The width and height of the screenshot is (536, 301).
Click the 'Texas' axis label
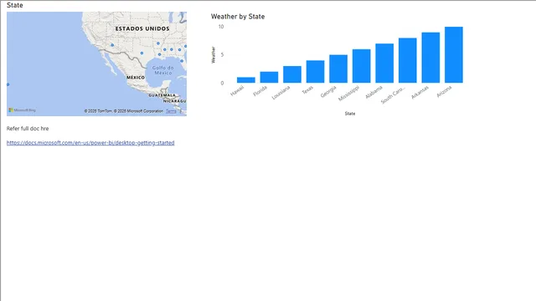307,89
